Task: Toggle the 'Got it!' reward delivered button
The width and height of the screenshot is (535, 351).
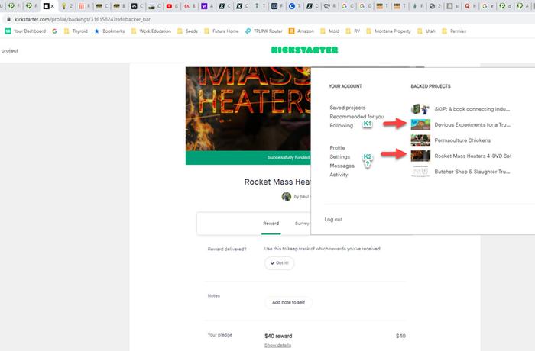Action: 279,262
